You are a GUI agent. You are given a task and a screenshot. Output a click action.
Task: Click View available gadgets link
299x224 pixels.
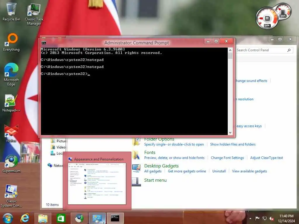pos(249,171)
